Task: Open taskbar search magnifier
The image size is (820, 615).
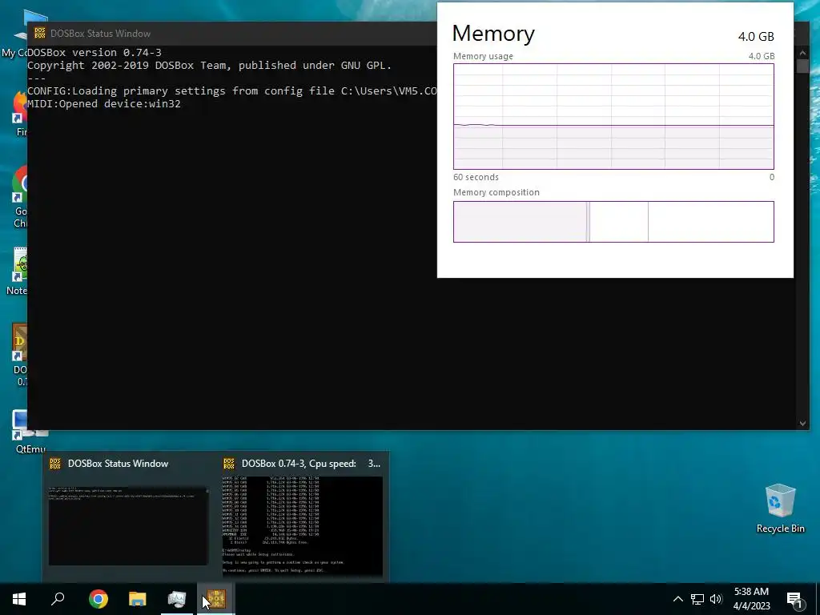Action: [x=58, y=599]
